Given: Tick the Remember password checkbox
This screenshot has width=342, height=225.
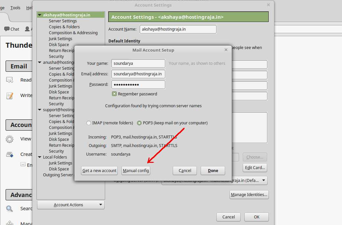Looking at the screenshot, I should point(114,94).
